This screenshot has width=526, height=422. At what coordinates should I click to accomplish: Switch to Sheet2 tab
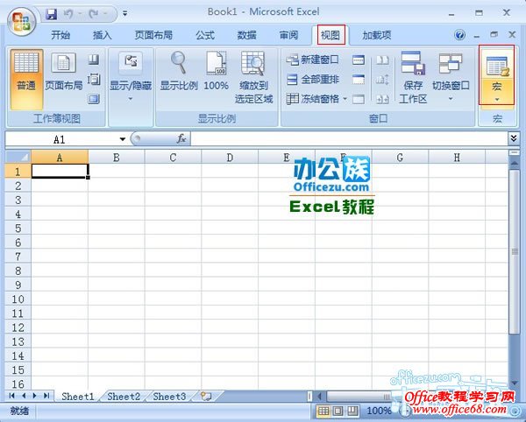click(x=124, y=397)
